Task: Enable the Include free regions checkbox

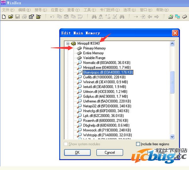Action: [x=138, y=144]
